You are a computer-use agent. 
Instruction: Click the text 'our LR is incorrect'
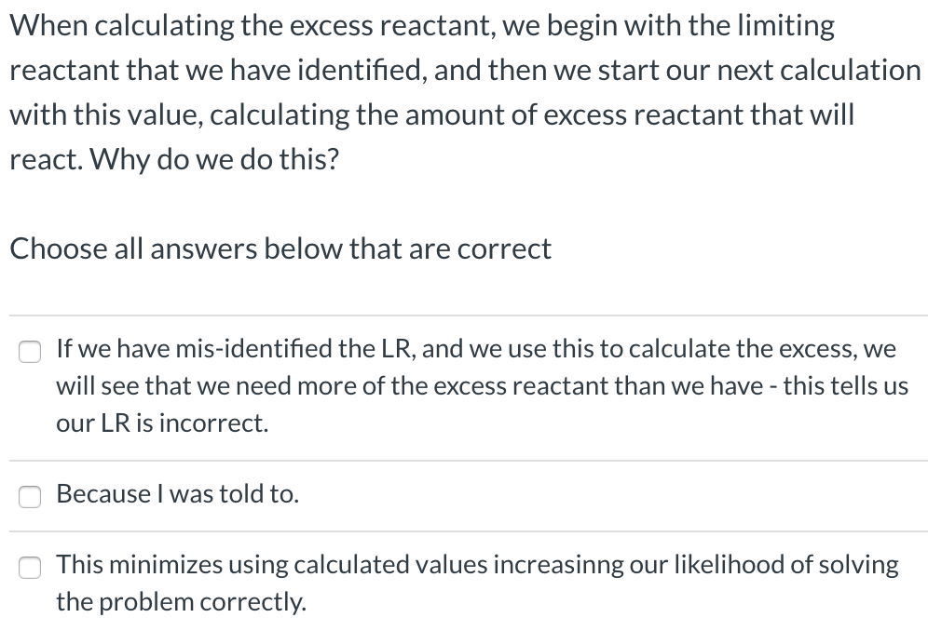click(160, 423)
